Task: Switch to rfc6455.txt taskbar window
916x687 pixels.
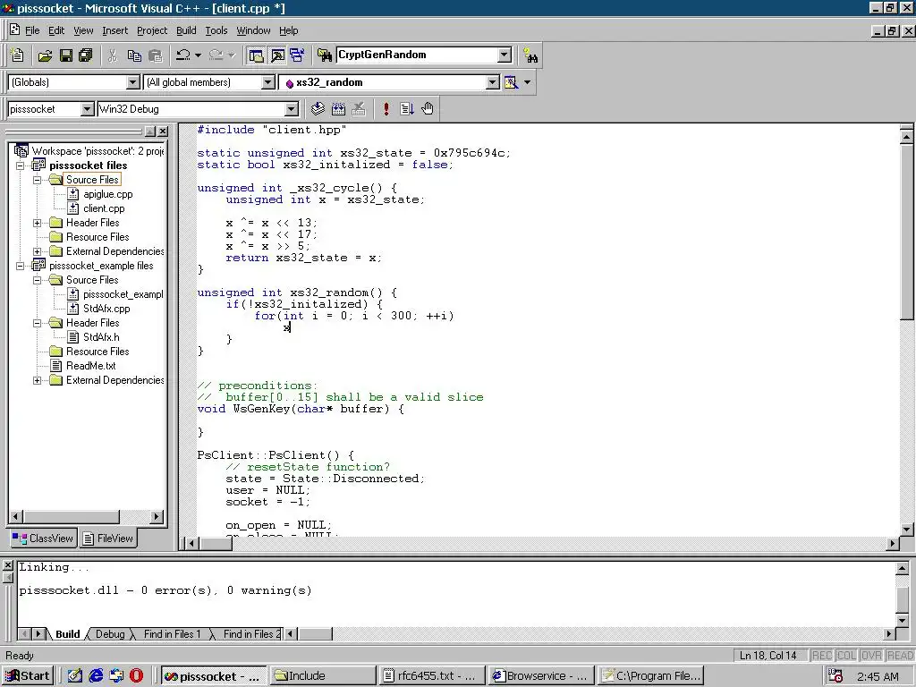Action: coord(431,676)
